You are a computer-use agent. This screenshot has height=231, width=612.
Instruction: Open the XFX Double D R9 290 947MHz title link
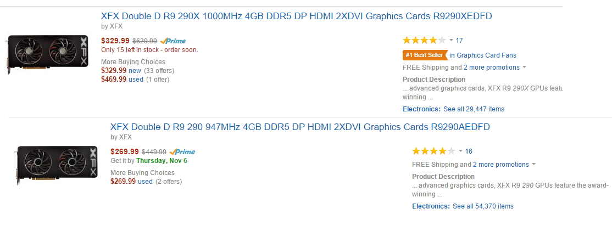(x=300, y=127)
